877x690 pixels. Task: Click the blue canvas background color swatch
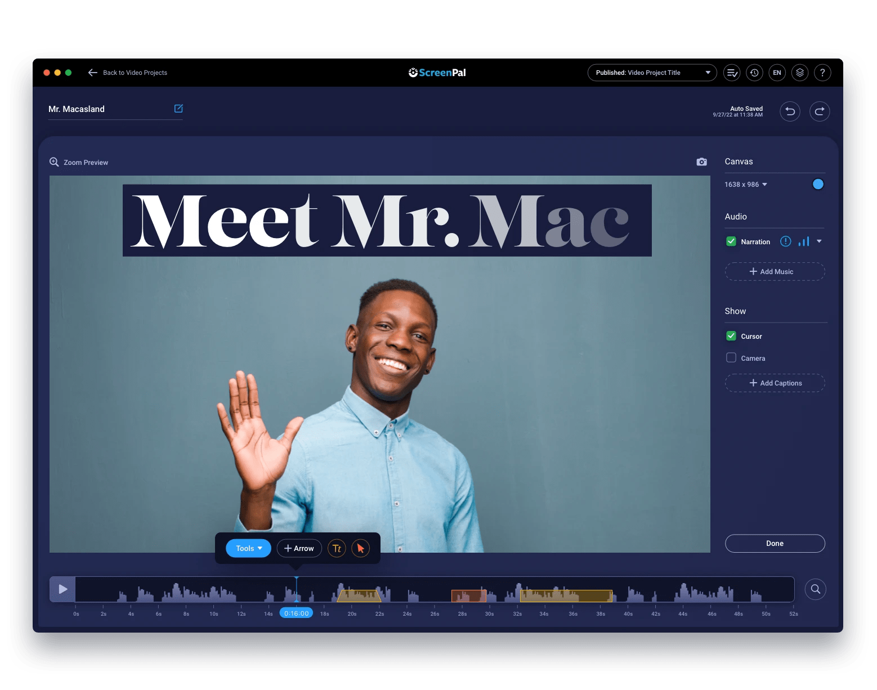point(817,184)
